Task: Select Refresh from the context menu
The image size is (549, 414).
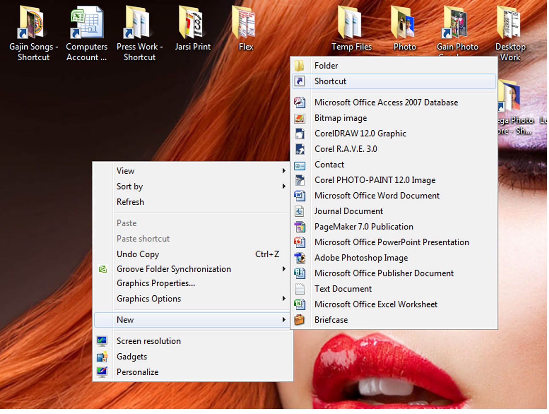Action: pos(130,202)
